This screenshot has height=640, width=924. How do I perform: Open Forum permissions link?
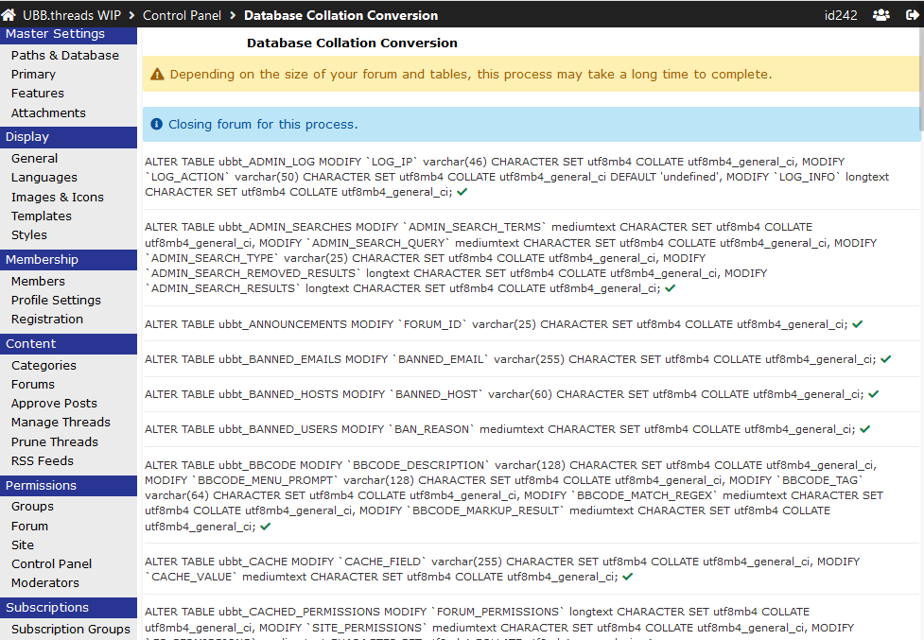pos(29,526)
